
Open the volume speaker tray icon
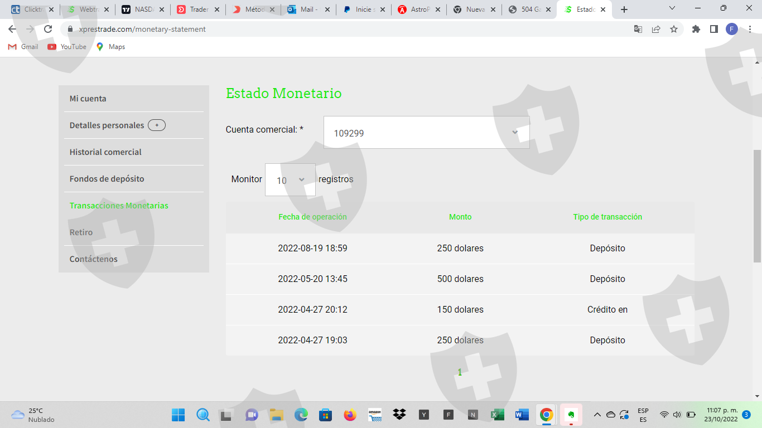pyautogui.click(x=677, y=415)
